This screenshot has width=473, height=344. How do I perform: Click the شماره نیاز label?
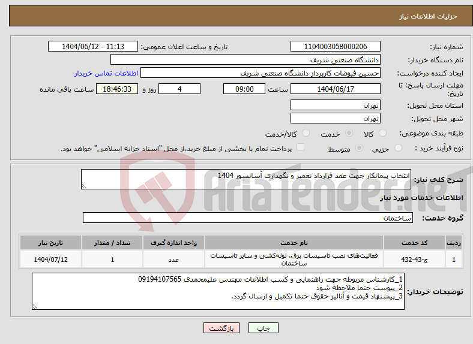pos(447,47)
